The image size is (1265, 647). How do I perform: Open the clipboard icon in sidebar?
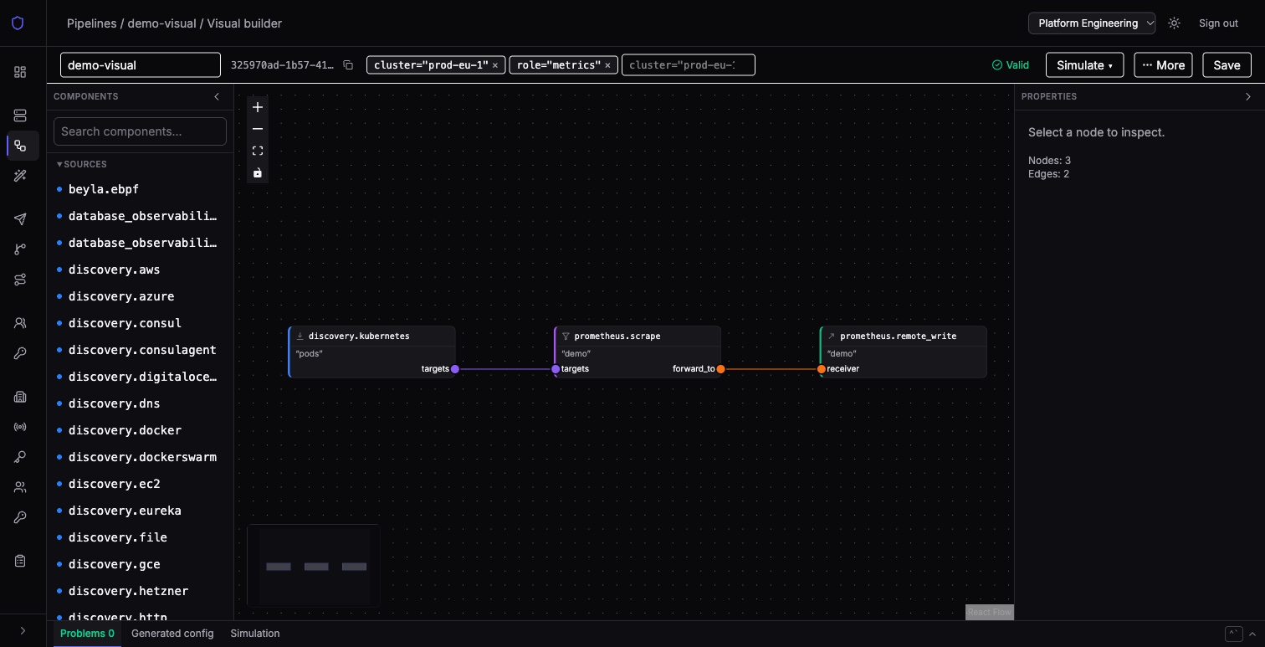point(20,561)
